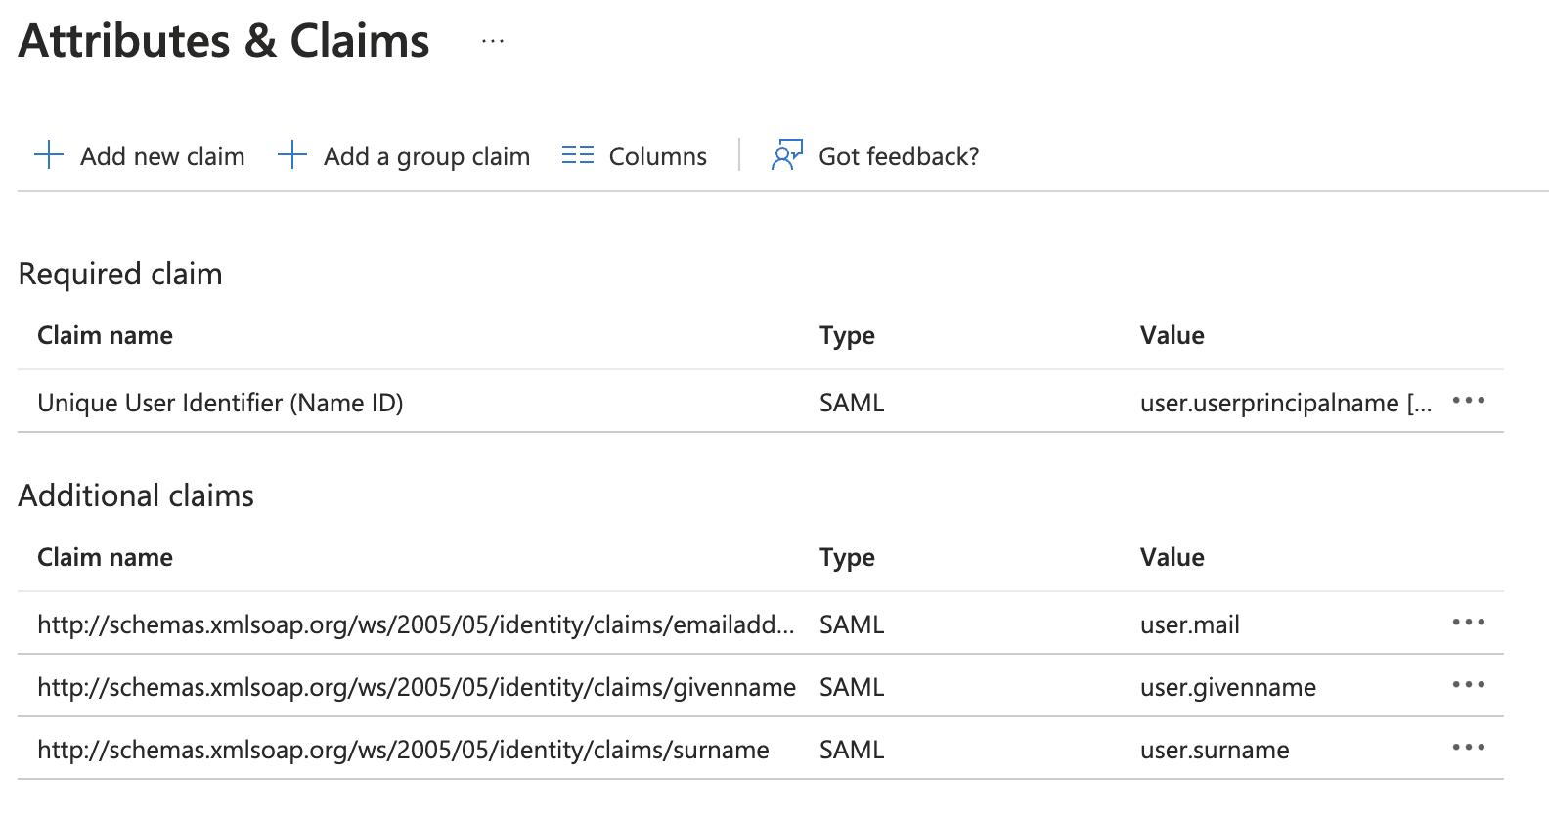
Task: Click the Value header under Required claim
Action: pyautogui.click(x=1173, y=335)
